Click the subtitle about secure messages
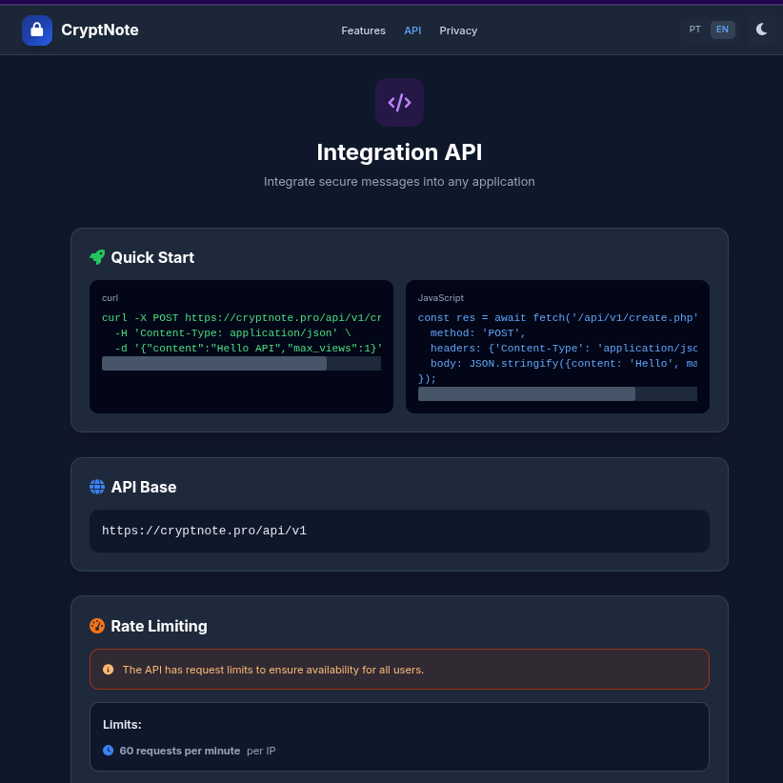Screen dimensions: 783x783 tap(399, 182)
